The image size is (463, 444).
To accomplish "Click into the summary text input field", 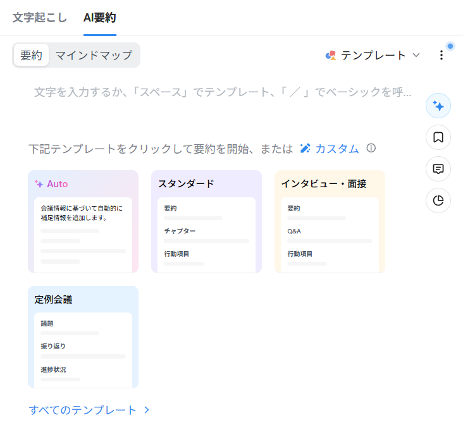I will 223,92.
